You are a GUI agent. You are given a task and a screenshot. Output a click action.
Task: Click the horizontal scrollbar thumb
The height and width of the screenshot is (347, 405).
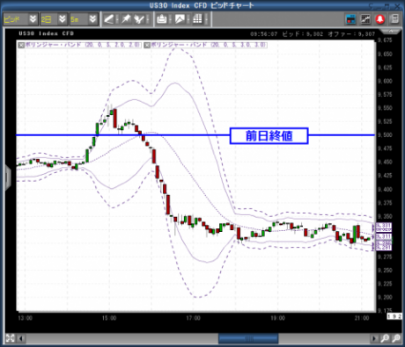(x=248, y=339)
